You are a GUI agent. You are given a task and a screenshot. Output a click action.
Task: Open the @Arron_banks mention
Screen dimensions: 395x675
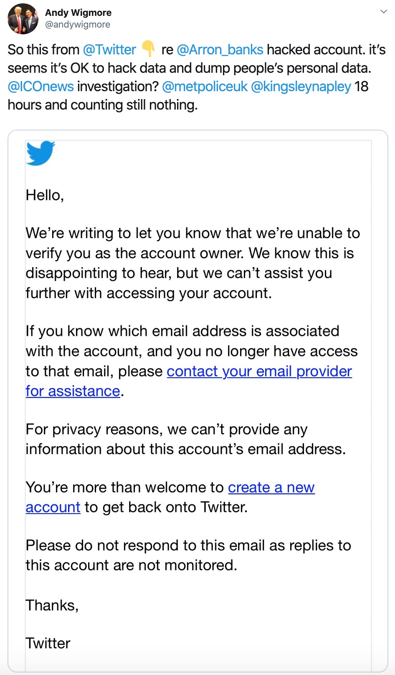click(220, 50)
